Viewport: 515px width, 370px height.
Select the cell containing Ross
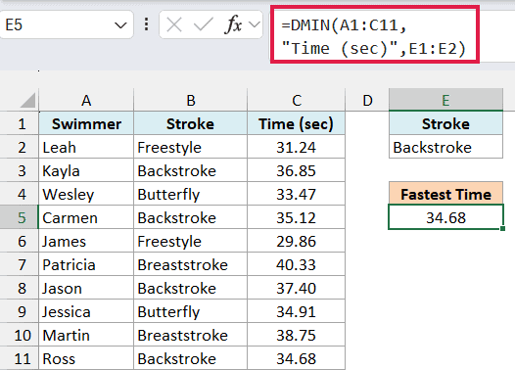point(86,358)
